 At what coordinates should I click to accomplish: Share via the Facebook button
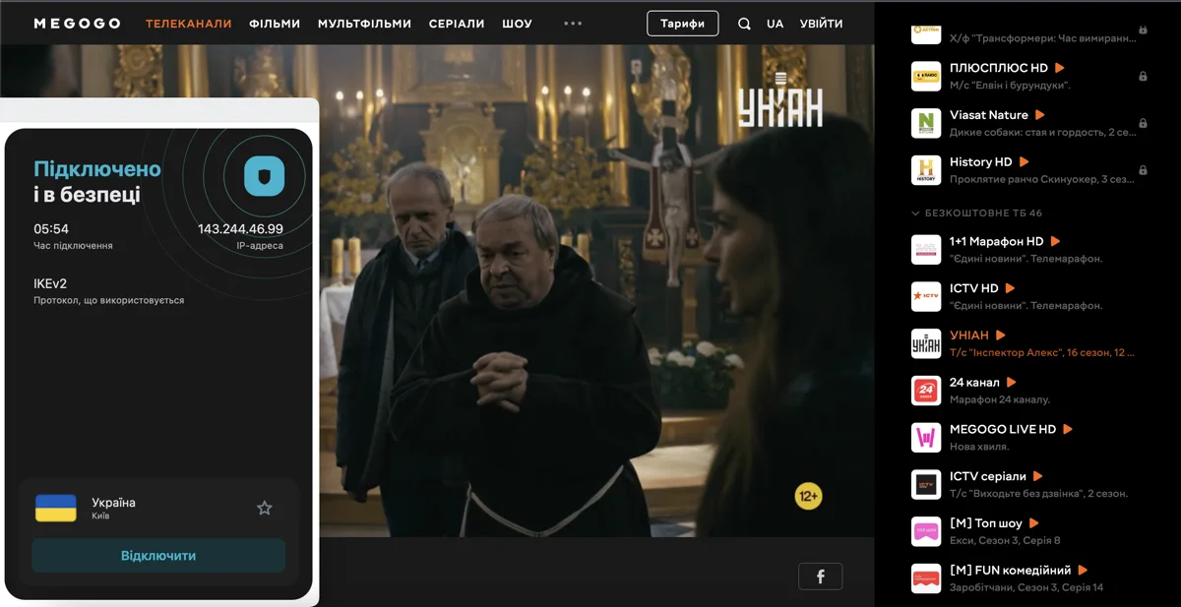pyautogui.click(x=820, y=577)
